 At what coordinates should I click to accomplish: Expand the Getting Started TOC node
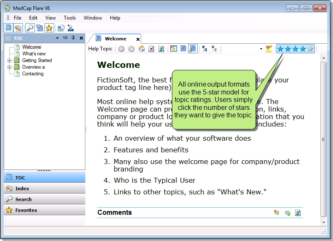click(x=10, y=60)
